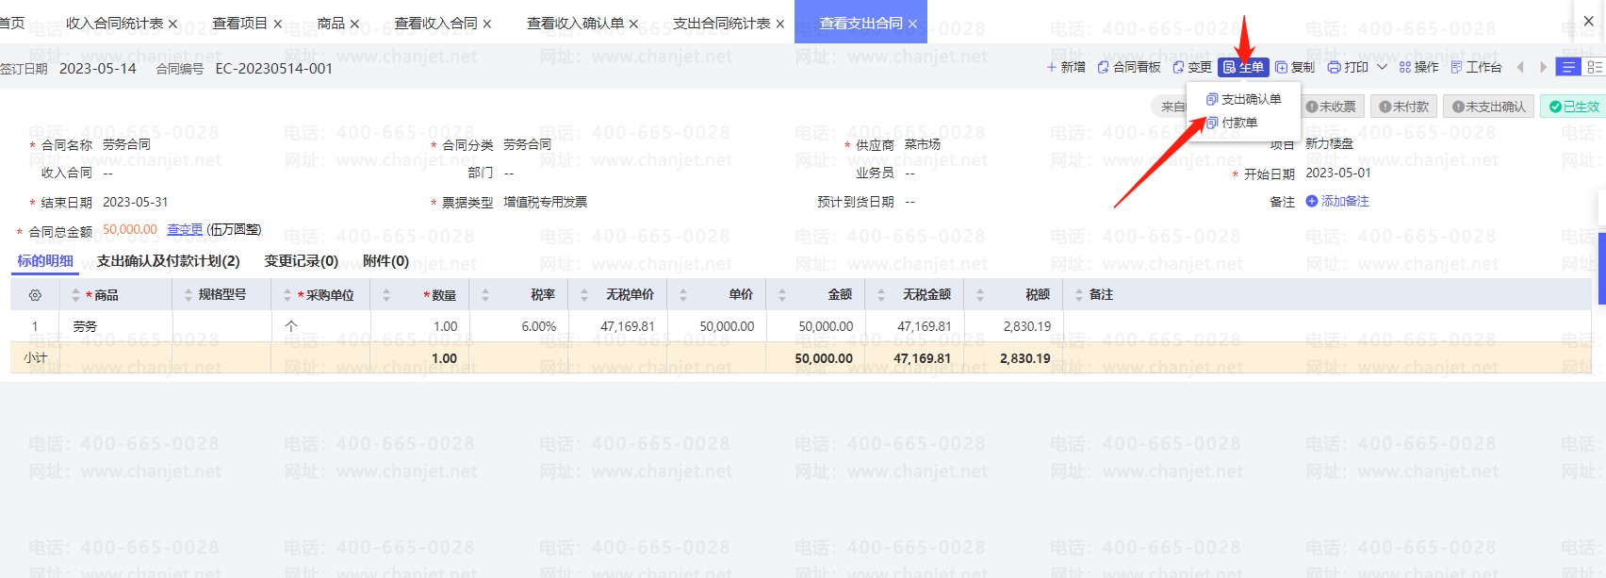Expand the print options dropdown arrow
The width and height of the screenshot is (1606, 578).
point(1382,67)
